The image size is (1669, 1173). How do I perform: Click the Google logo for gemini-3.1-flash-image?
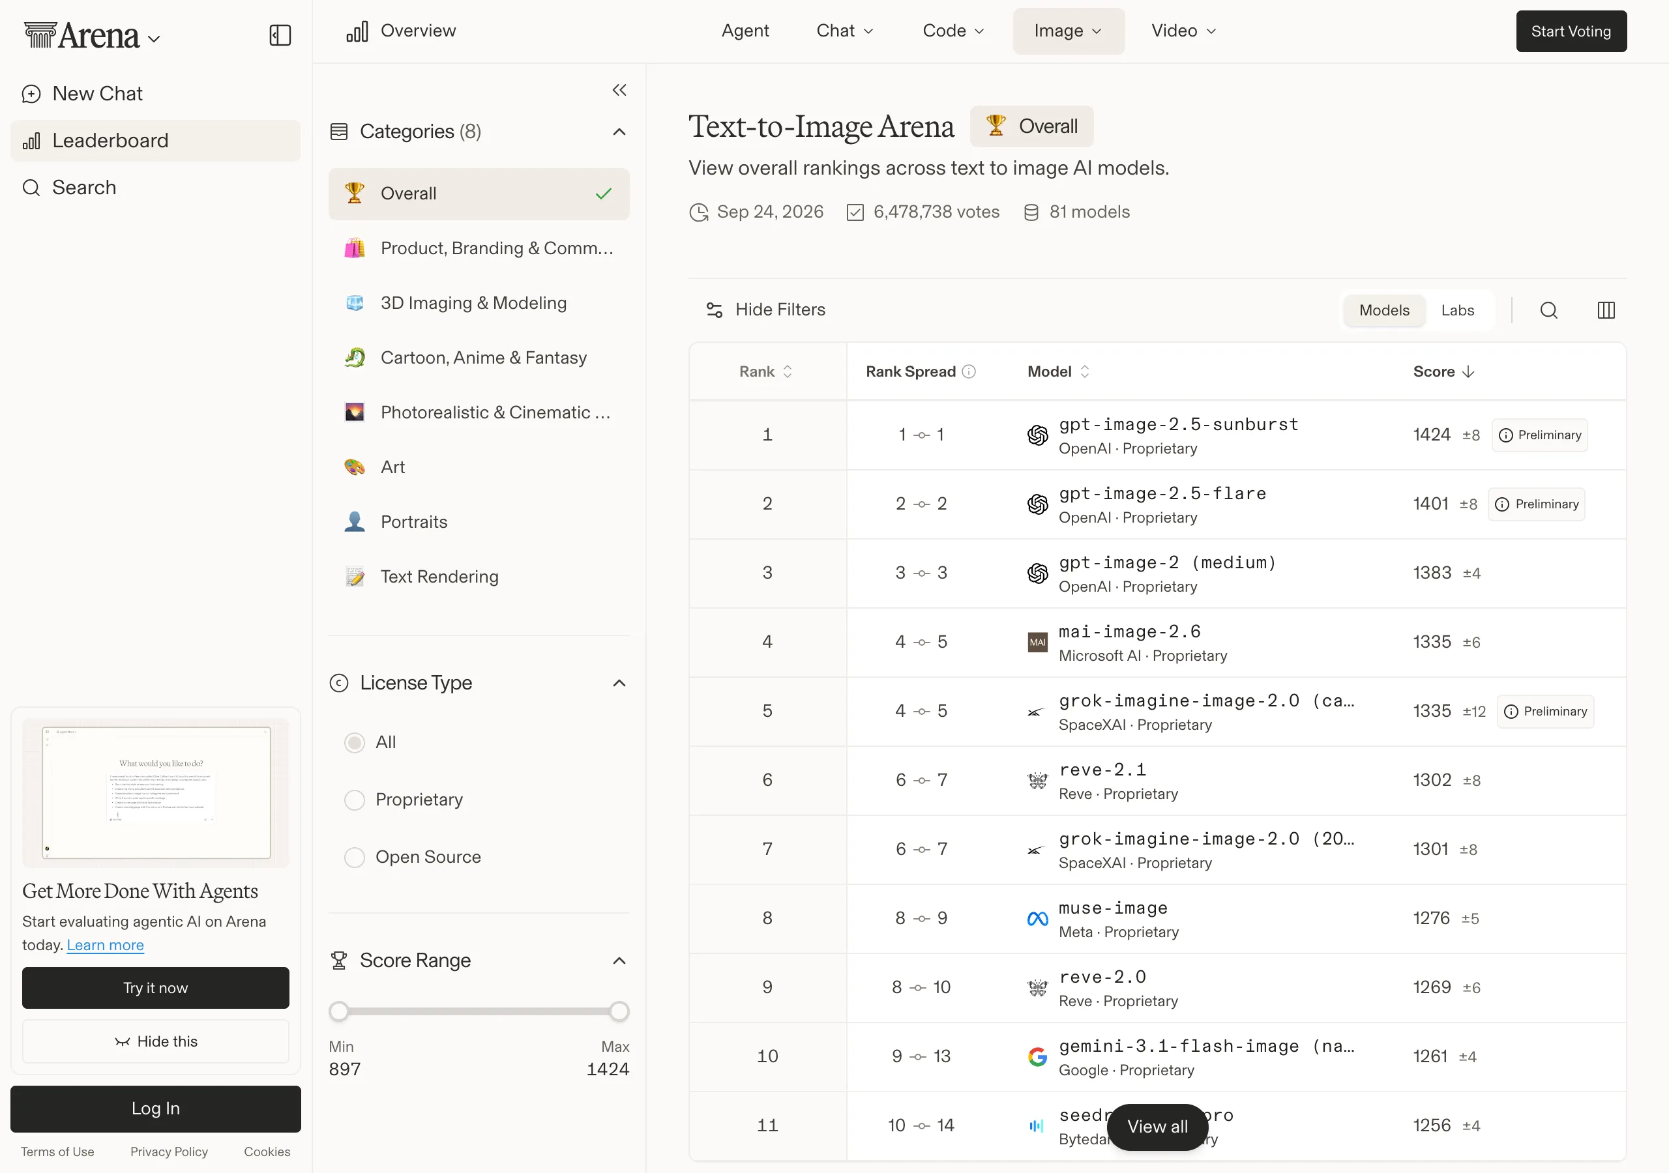[x=1037, y=1057]
